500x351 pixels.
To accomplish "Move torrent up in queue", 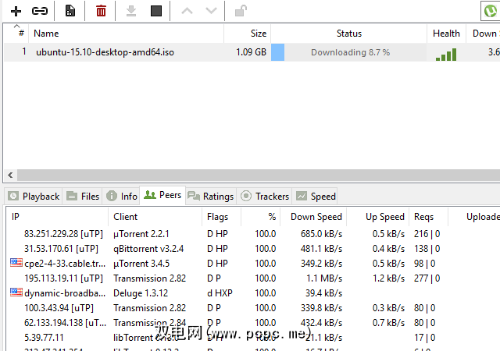I will (187, 11).
